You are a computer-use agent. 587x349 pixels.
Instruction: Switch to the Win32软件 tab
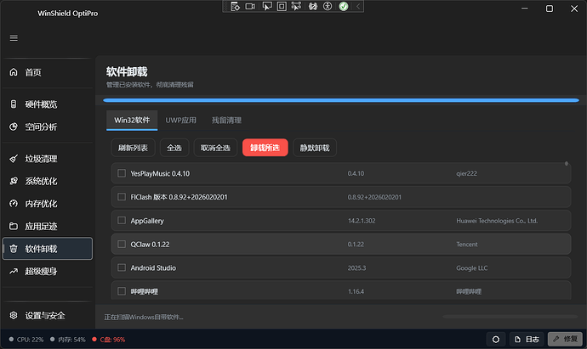click(132, 120)
